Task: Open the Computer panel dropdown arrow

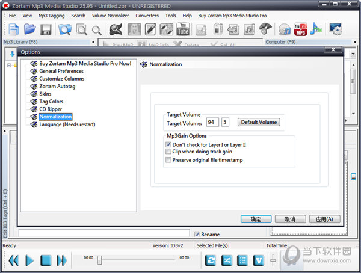Action: pyautogui.click(x=353, y=54)
